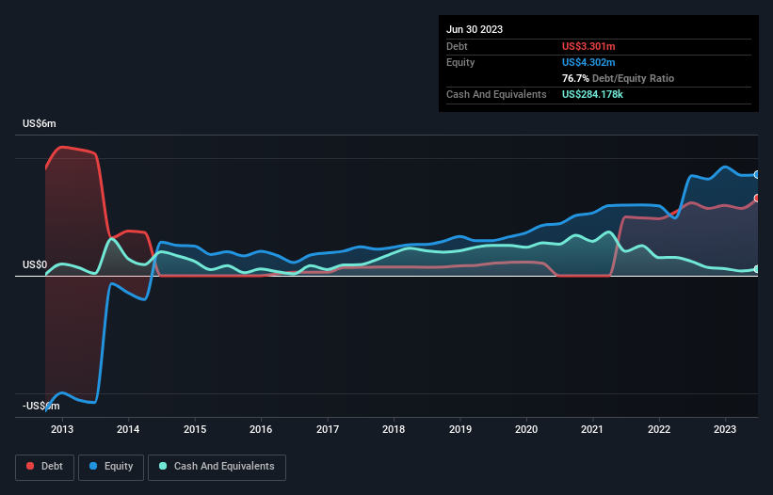This screenshot has height=495, width=773.
Task: Click the tooltip Equity row label
Action: click(x=460, y=62)
